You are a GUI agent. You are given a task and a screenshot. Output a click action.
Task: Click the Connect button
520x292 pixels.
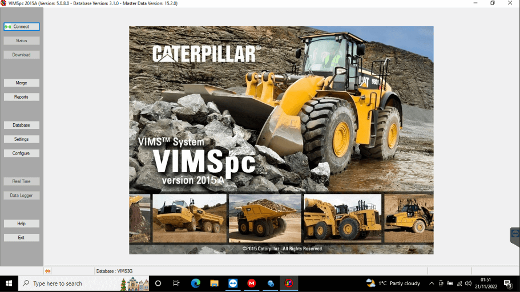tap(22, 27)
